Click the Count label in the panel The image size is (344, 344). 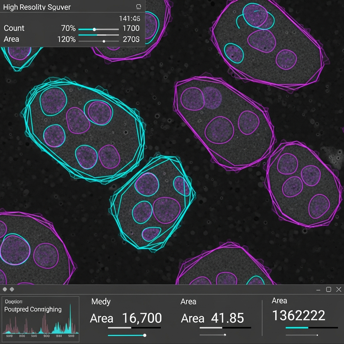point(15,29)
